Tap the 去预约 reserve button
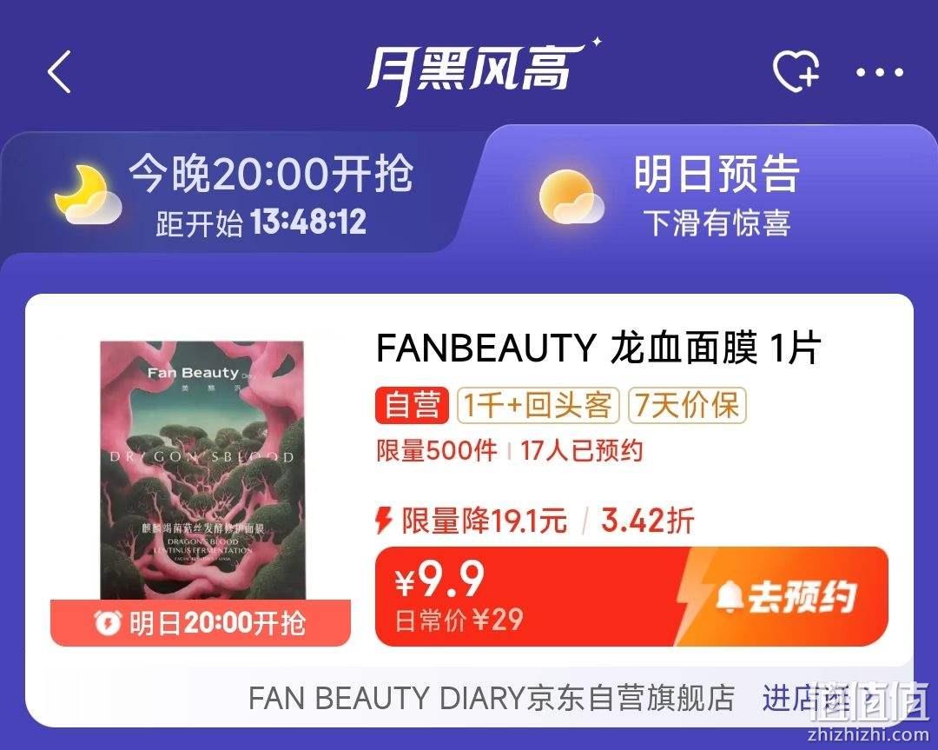The height and width of the screenshot is (750, 938). [783, 596]
